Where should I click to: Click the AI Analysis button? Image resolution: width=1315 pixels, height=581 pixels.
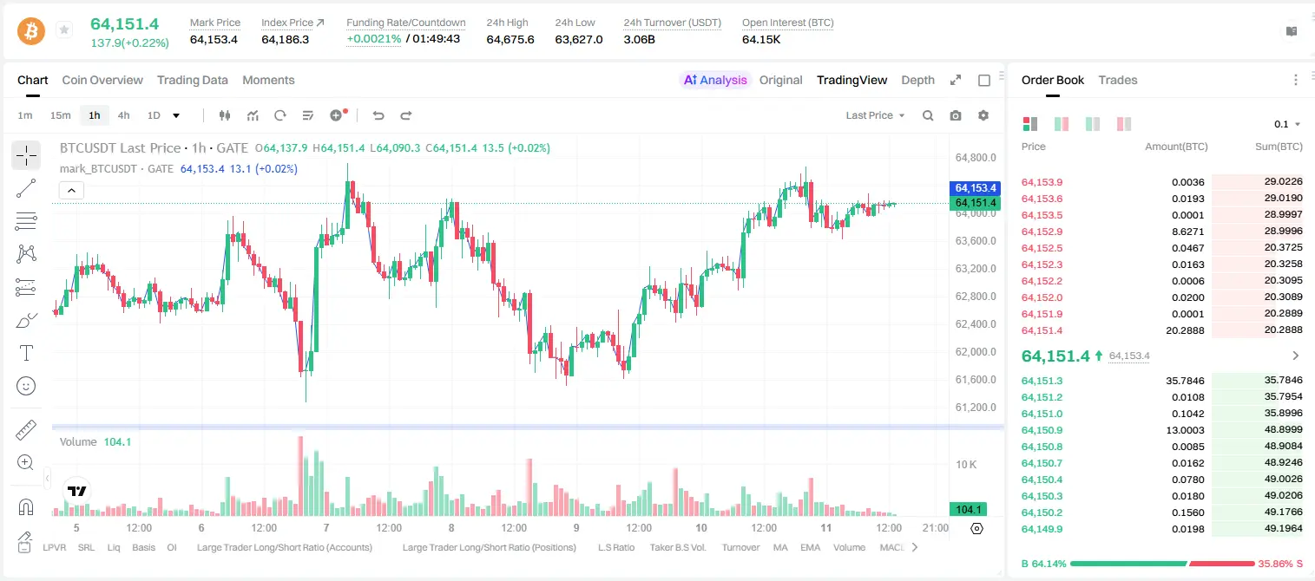coord(715,80)
